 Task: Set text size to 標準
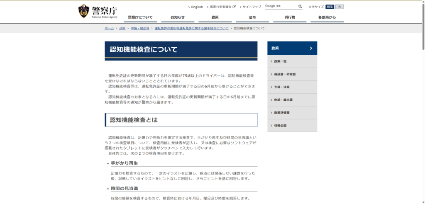pyautogui.click(x=330, y=7)
